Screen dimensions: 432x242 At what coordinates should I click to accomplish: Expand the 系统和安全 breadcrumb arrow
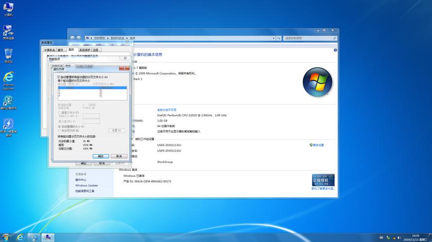(x=127, y=38)
